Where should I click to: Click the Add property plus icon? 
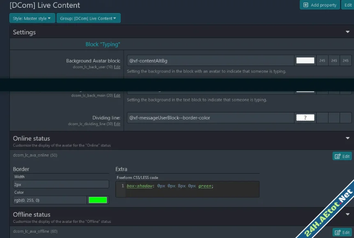pyautogui.click(x=306, y=5)
